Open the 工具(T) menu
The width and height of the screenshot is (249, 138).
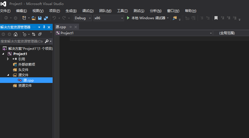[x=122, y=11]
